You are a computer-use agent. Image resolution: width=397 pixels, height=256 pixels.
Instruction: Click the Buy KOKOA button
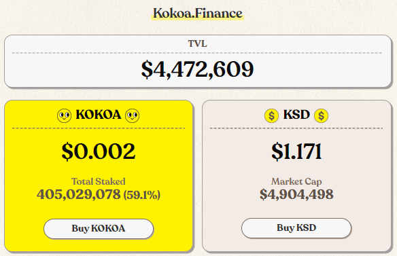click(99, 229)
